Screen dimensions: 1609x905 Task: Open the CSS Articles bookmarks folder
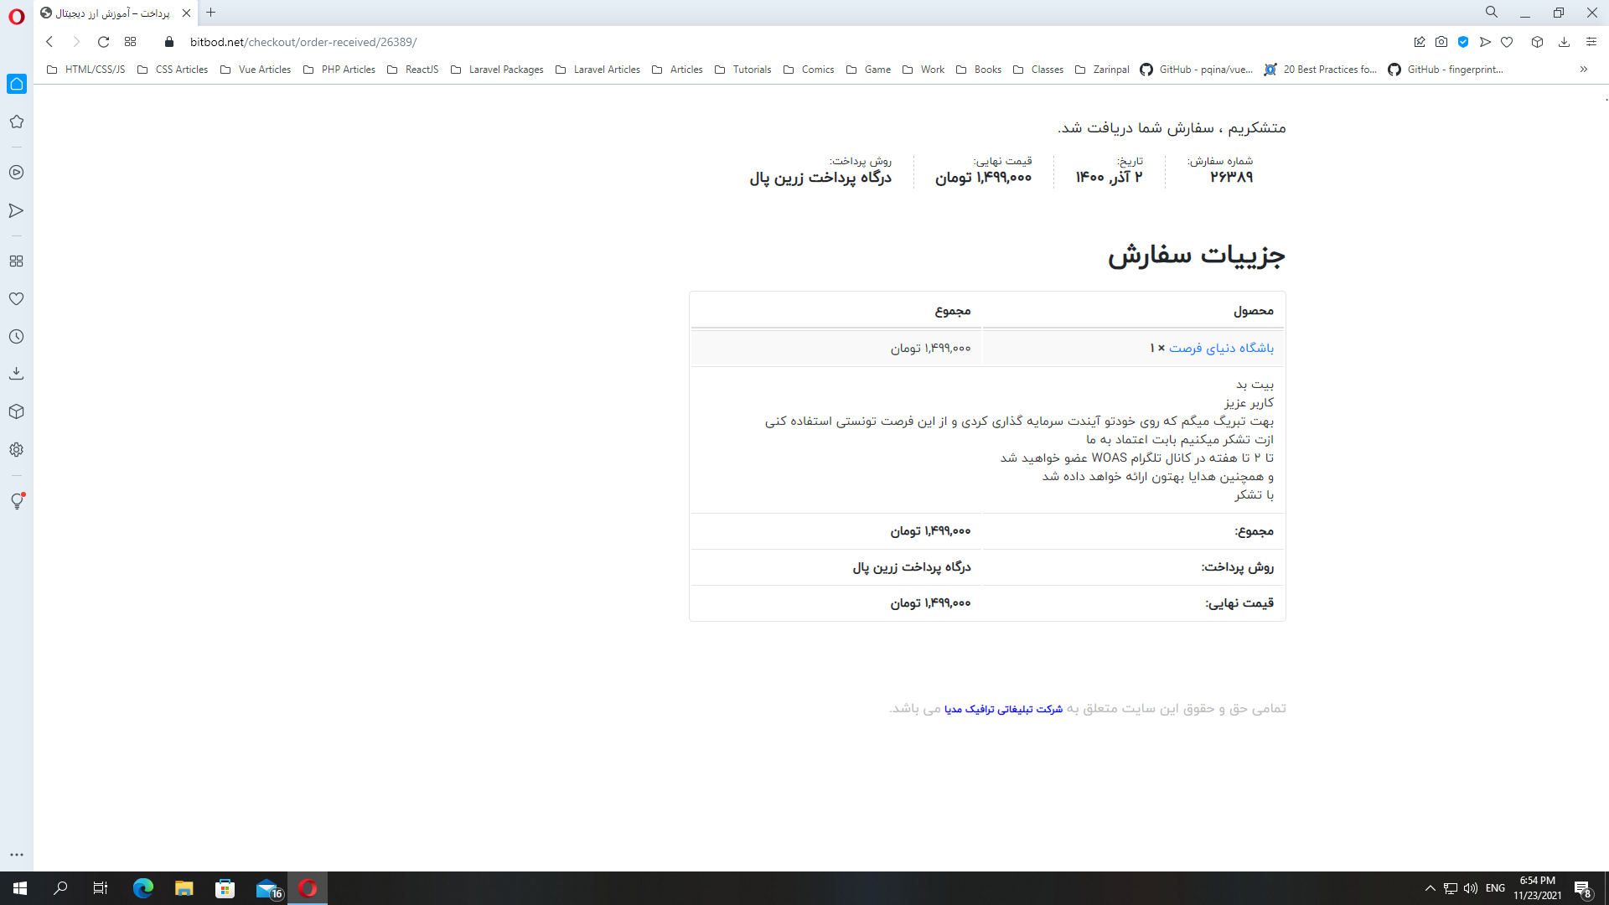tap(173, 70)
